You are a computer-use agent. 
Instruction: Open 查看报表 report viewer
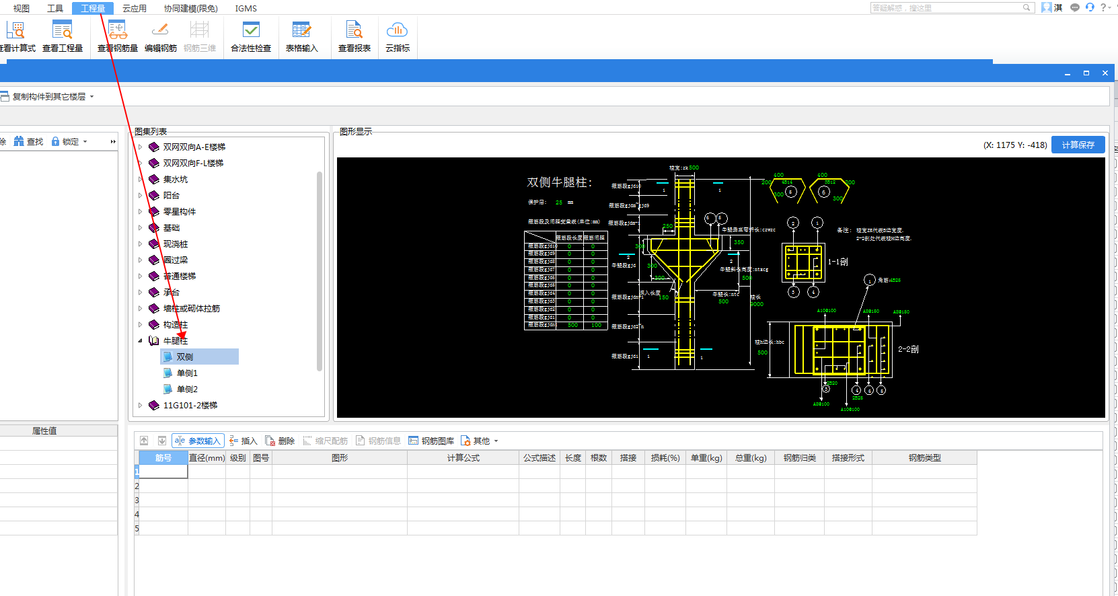[355, 36]
